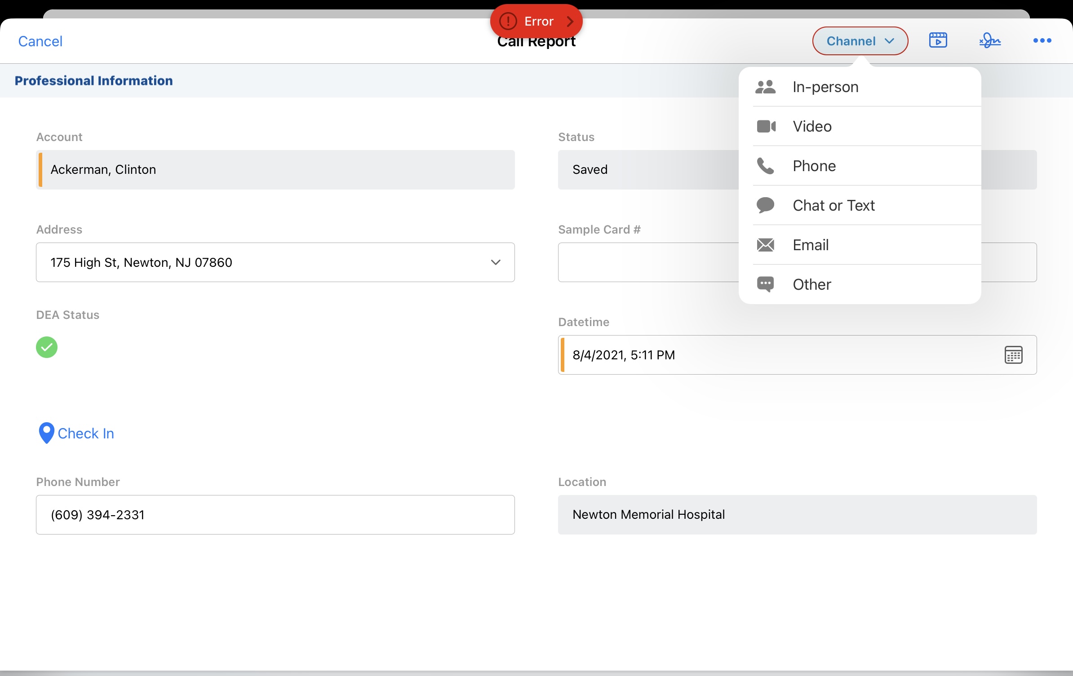
Task: Expand the red Error banner chevron
Action: (570, 21)
